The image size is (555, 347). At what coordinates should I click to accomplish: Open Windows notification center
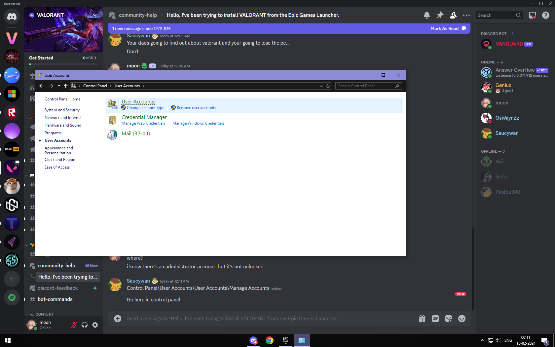(545, 340)
